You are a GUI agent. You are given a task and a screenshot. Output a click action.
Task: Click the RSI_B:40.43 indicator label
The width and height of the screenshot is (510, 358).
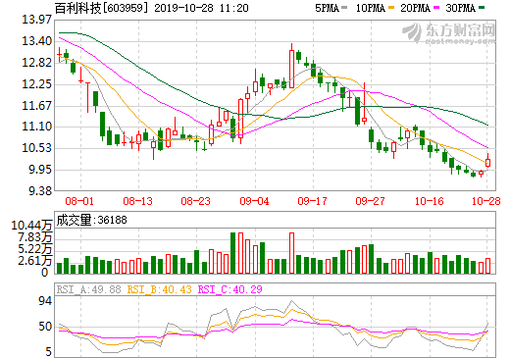pos(159,289)
